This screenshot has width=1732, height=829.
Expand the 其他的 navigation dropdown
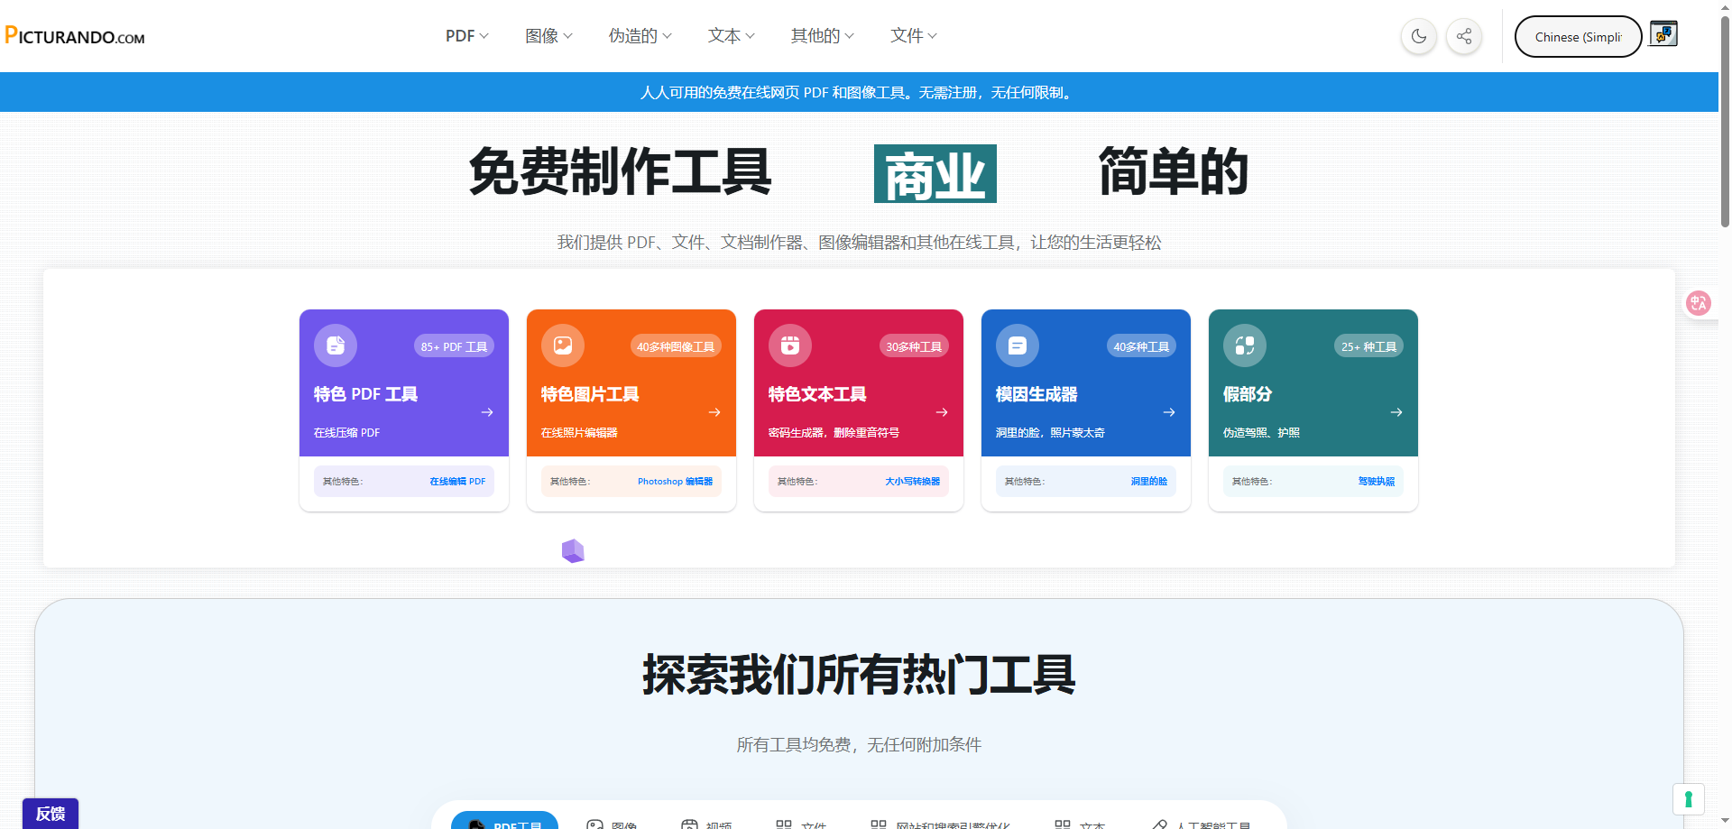(x=821, y=36)
